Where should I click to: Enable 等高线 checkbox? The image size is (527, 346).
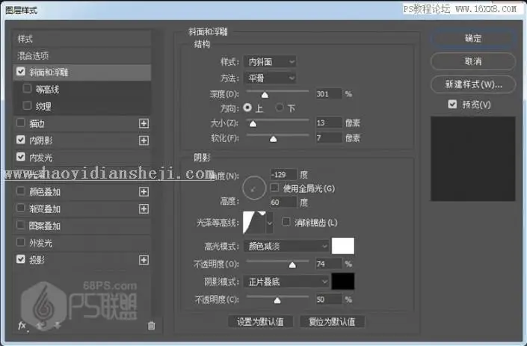(x=27, y=89)
